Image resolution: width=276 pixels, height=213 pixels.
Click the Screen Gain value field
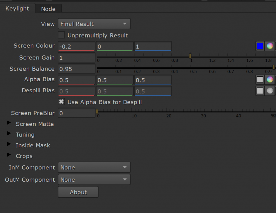pos(77,58)
